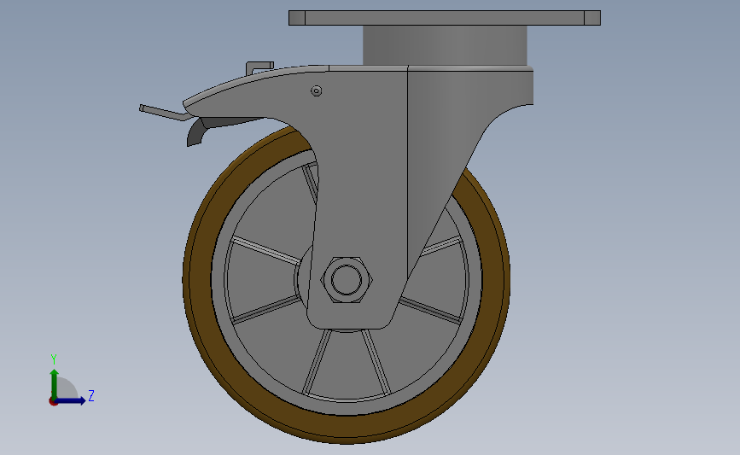Click the 'Y' axis label
The image size is (740, 455).
54,359
